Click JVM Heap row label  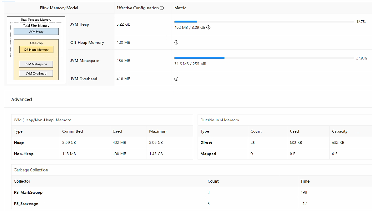pos(80,24)
